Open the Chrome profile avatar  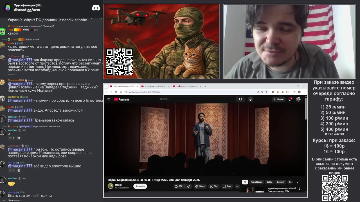click(x=299, y=92)
